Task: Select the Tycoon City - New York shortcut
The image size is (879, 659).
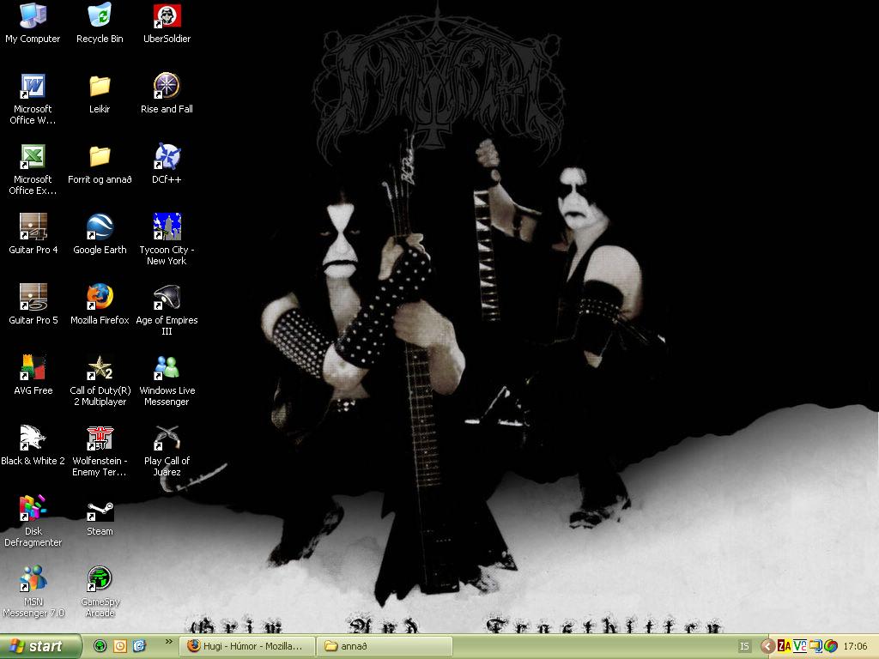Action: [x=167, y=240]
